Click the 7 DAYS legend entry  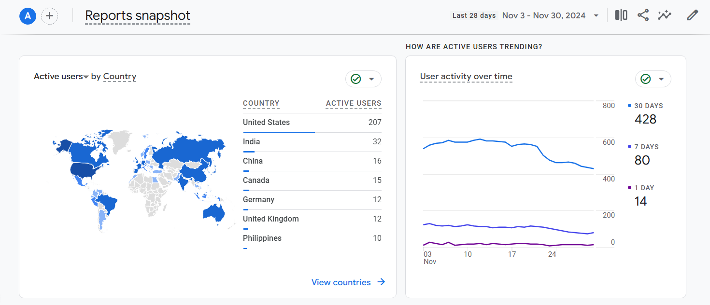[643, 147]
